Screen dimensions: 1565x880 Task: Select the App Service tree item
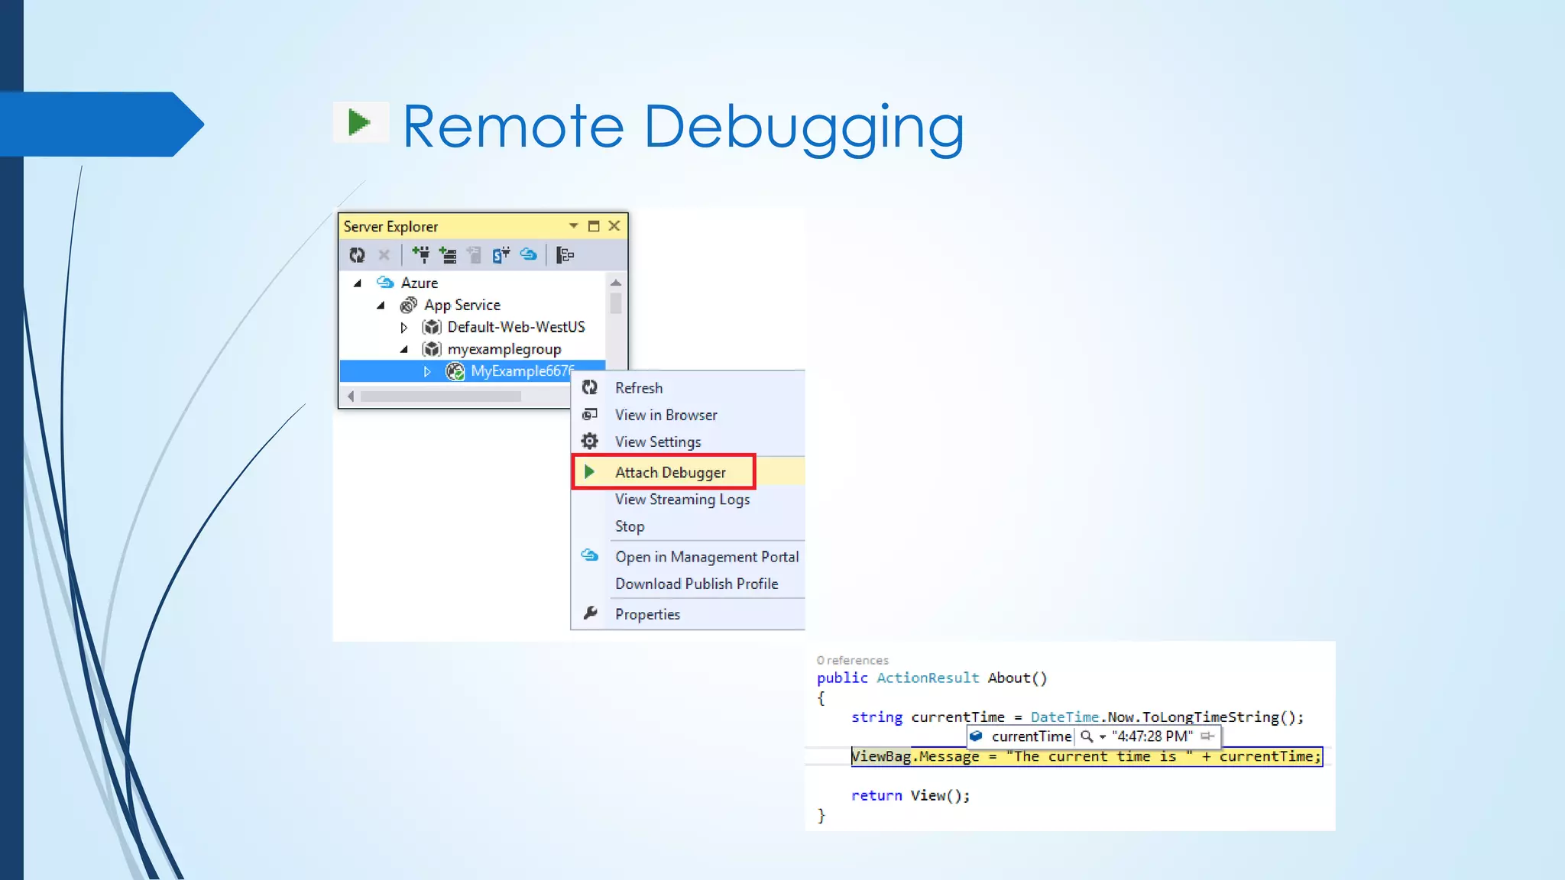(x=462, y=305)
